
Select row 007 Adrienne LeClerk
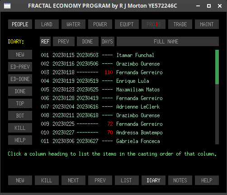pos(100,107)
